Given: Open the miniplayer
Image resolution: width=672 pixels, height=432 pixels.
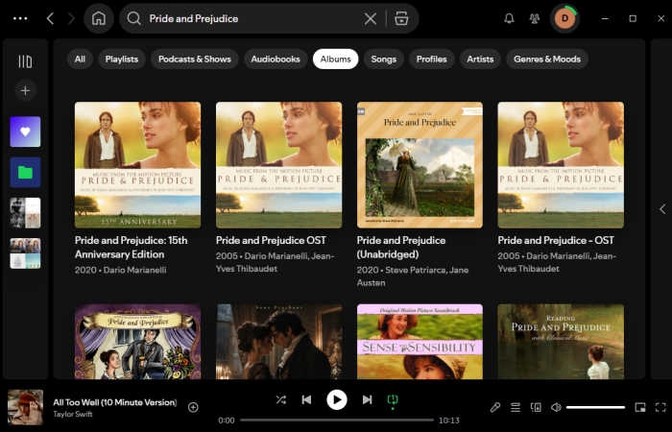Looking at the screenshot, I should 640,407.
